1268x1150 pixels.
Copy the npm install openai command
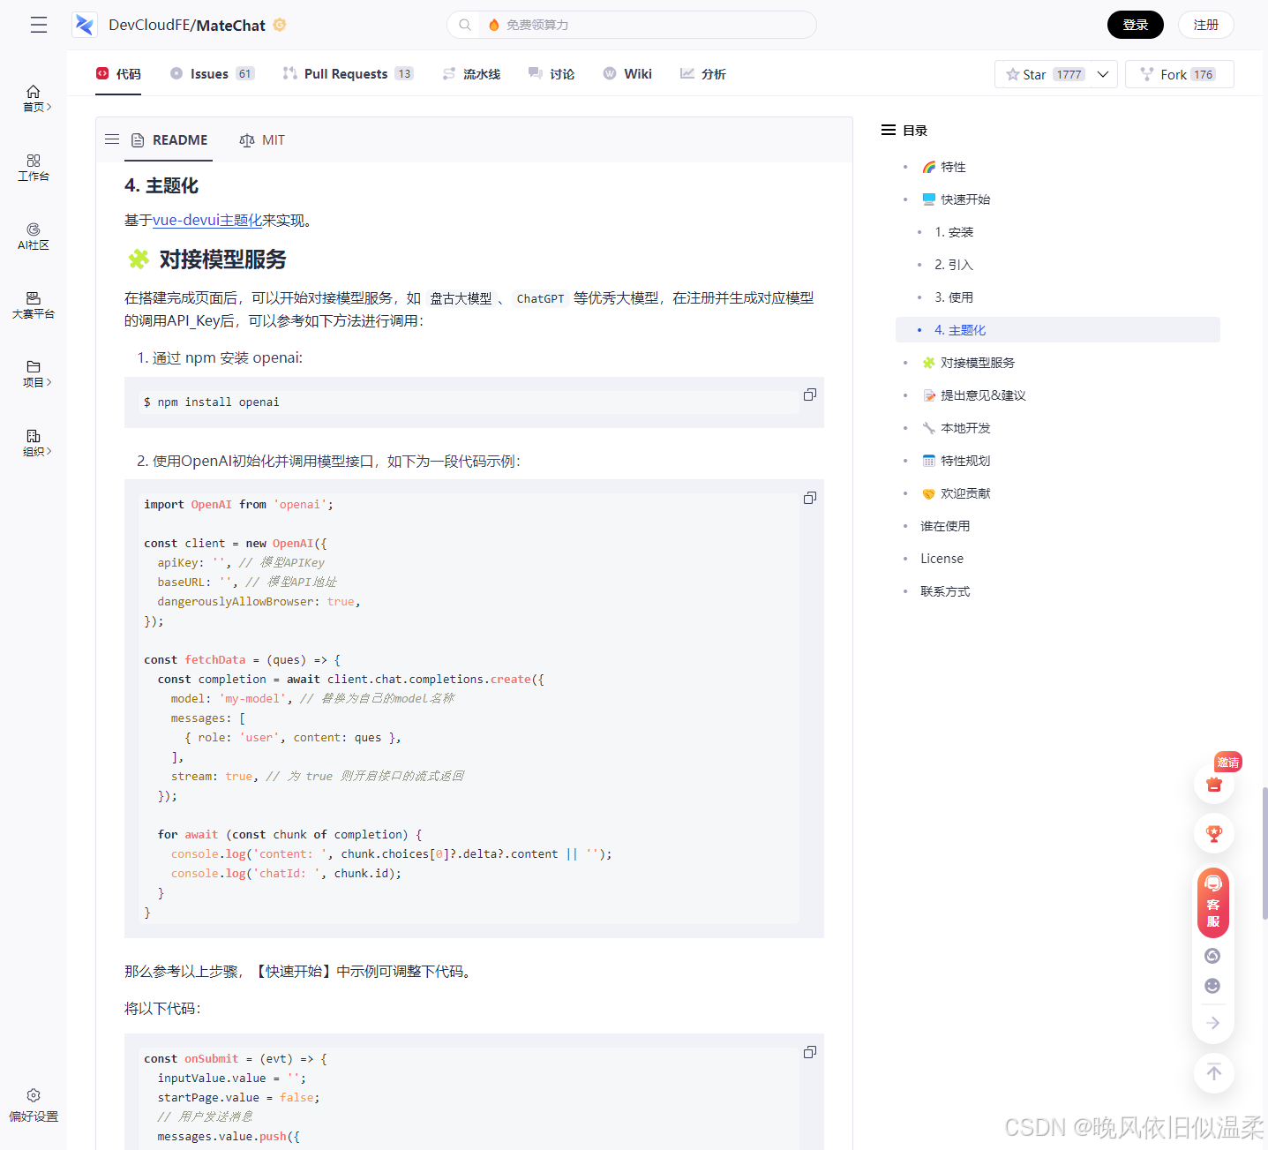point(810,395)
